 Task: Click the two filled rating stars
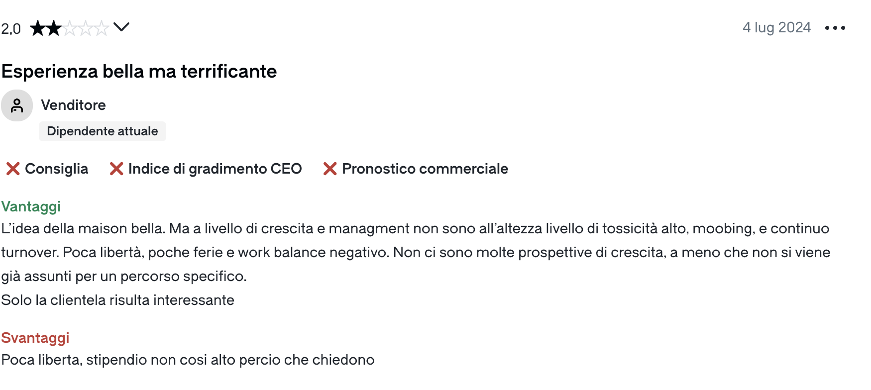46,28
